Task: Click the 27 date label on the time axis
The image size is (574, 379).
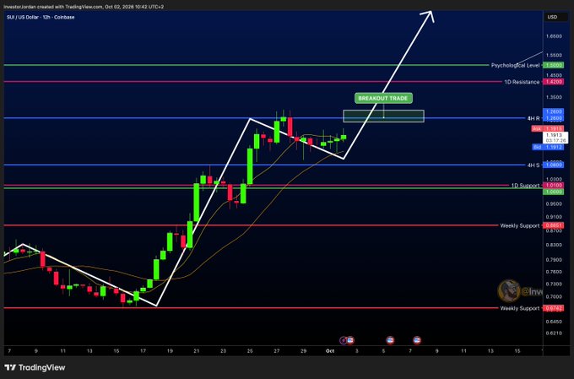Action: (277, 351)
